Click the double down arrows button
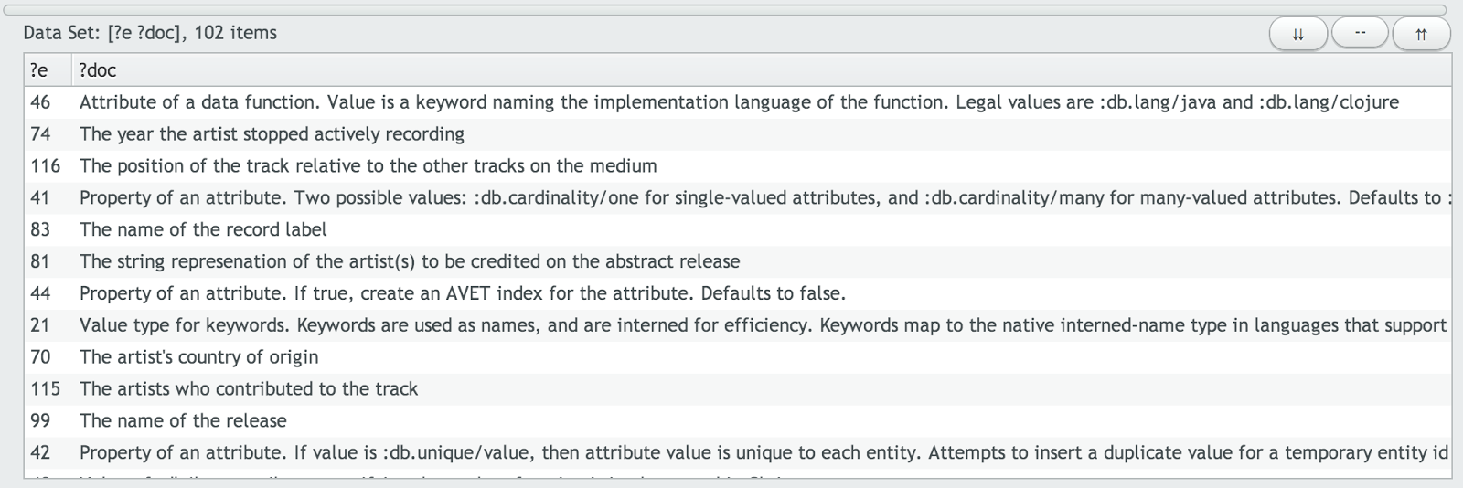Viewport: 1463px width, 488px height. [x=1297, y=35]
